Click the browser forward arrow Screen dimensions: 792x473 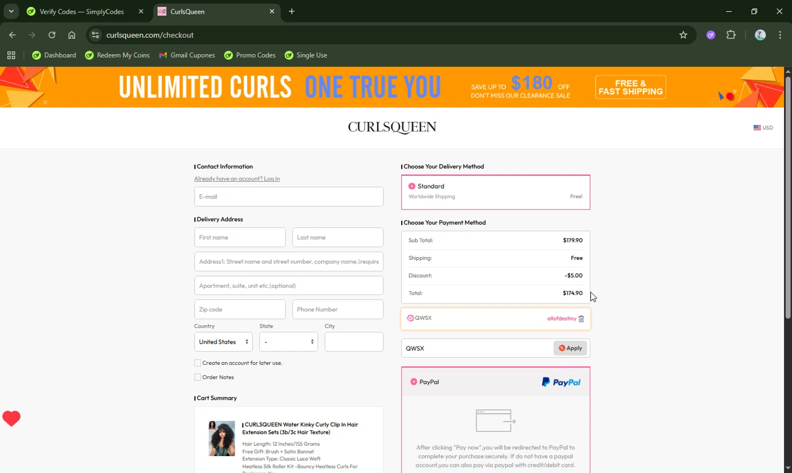(32, 35)
